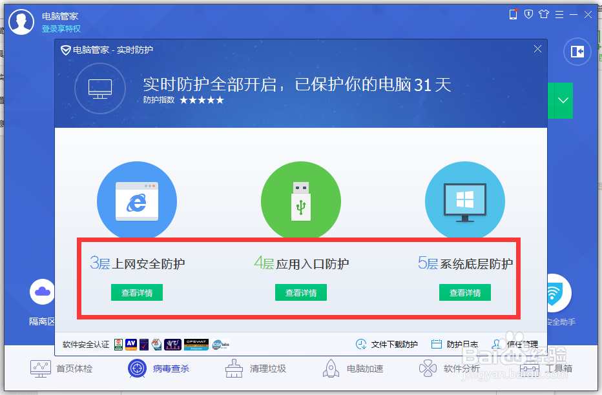Image resolution: width=602 pixels, height=395 pixels.
Task: Click the browser globe protection icon
Action: coord(136,201)
